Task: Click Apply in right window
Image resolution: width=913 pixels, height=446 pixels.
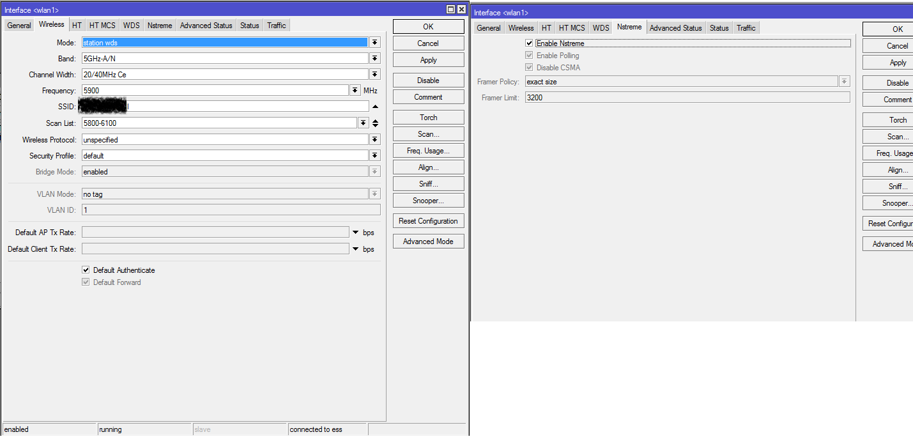Action: (x=888, y=63)
